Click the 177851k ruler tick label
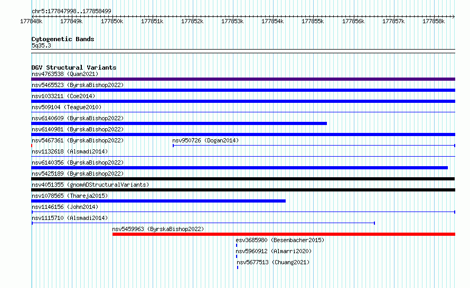 [152, 21]
